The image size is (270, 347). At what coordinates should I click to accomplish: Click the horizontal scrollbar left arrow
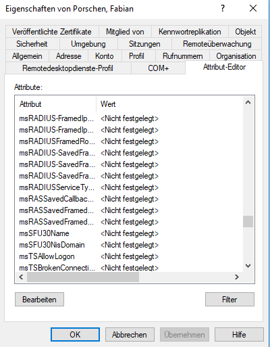click(21, 277)
